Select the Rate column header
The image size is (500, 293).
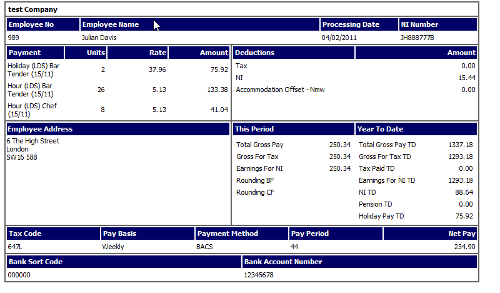point(137,53)
